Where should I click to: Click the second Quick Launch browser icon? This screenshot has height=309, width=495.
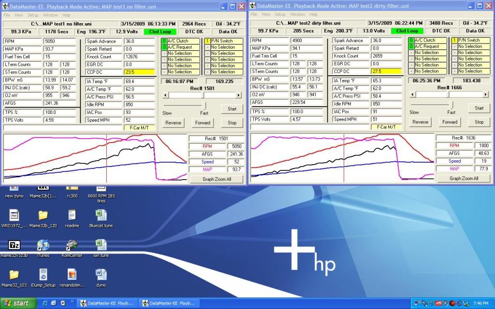54,303
